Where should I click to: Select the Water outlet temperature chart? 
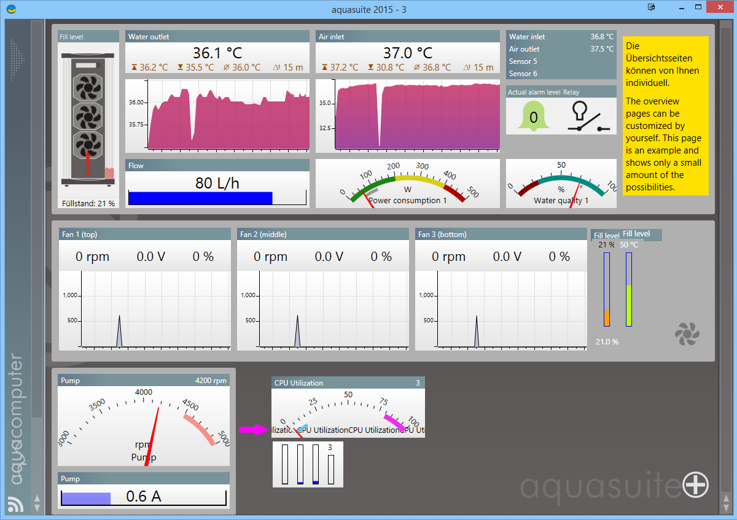coord(217,116)
